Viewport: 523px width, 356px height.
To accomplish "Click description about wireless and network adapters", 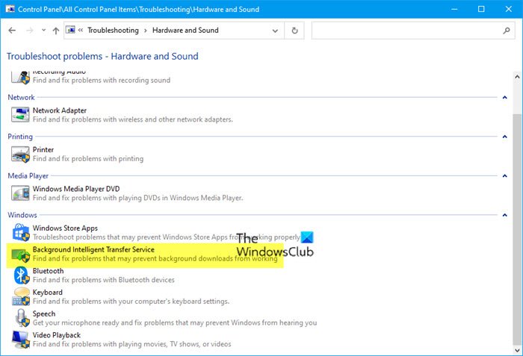I will (x=132, y=119).
